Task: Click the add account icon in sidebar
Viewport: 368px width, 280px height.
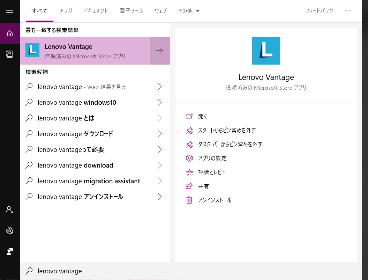Action: point(10,209)
